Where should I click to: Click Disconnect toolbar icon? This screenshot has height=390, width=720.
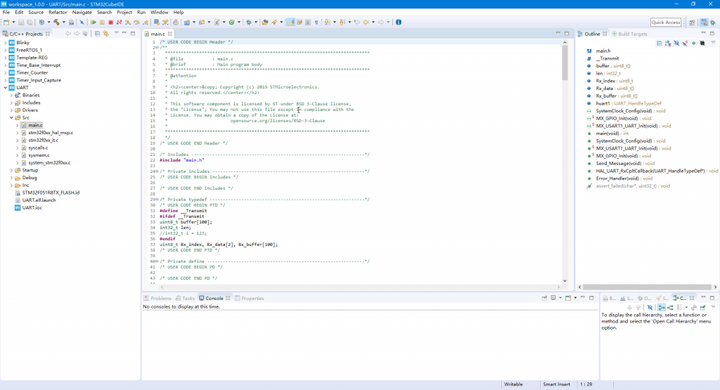coord(120,22)
